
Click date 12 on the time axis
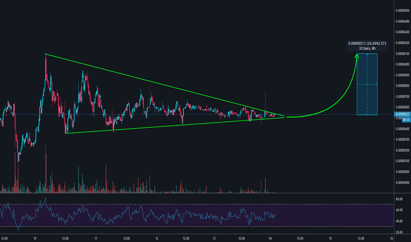(x=157, y=238)
